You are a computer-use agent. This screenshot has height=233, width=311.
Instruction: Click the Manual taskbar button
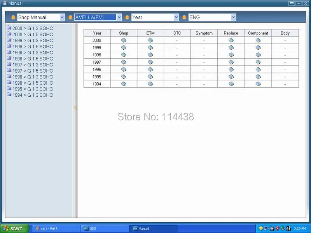154,228
